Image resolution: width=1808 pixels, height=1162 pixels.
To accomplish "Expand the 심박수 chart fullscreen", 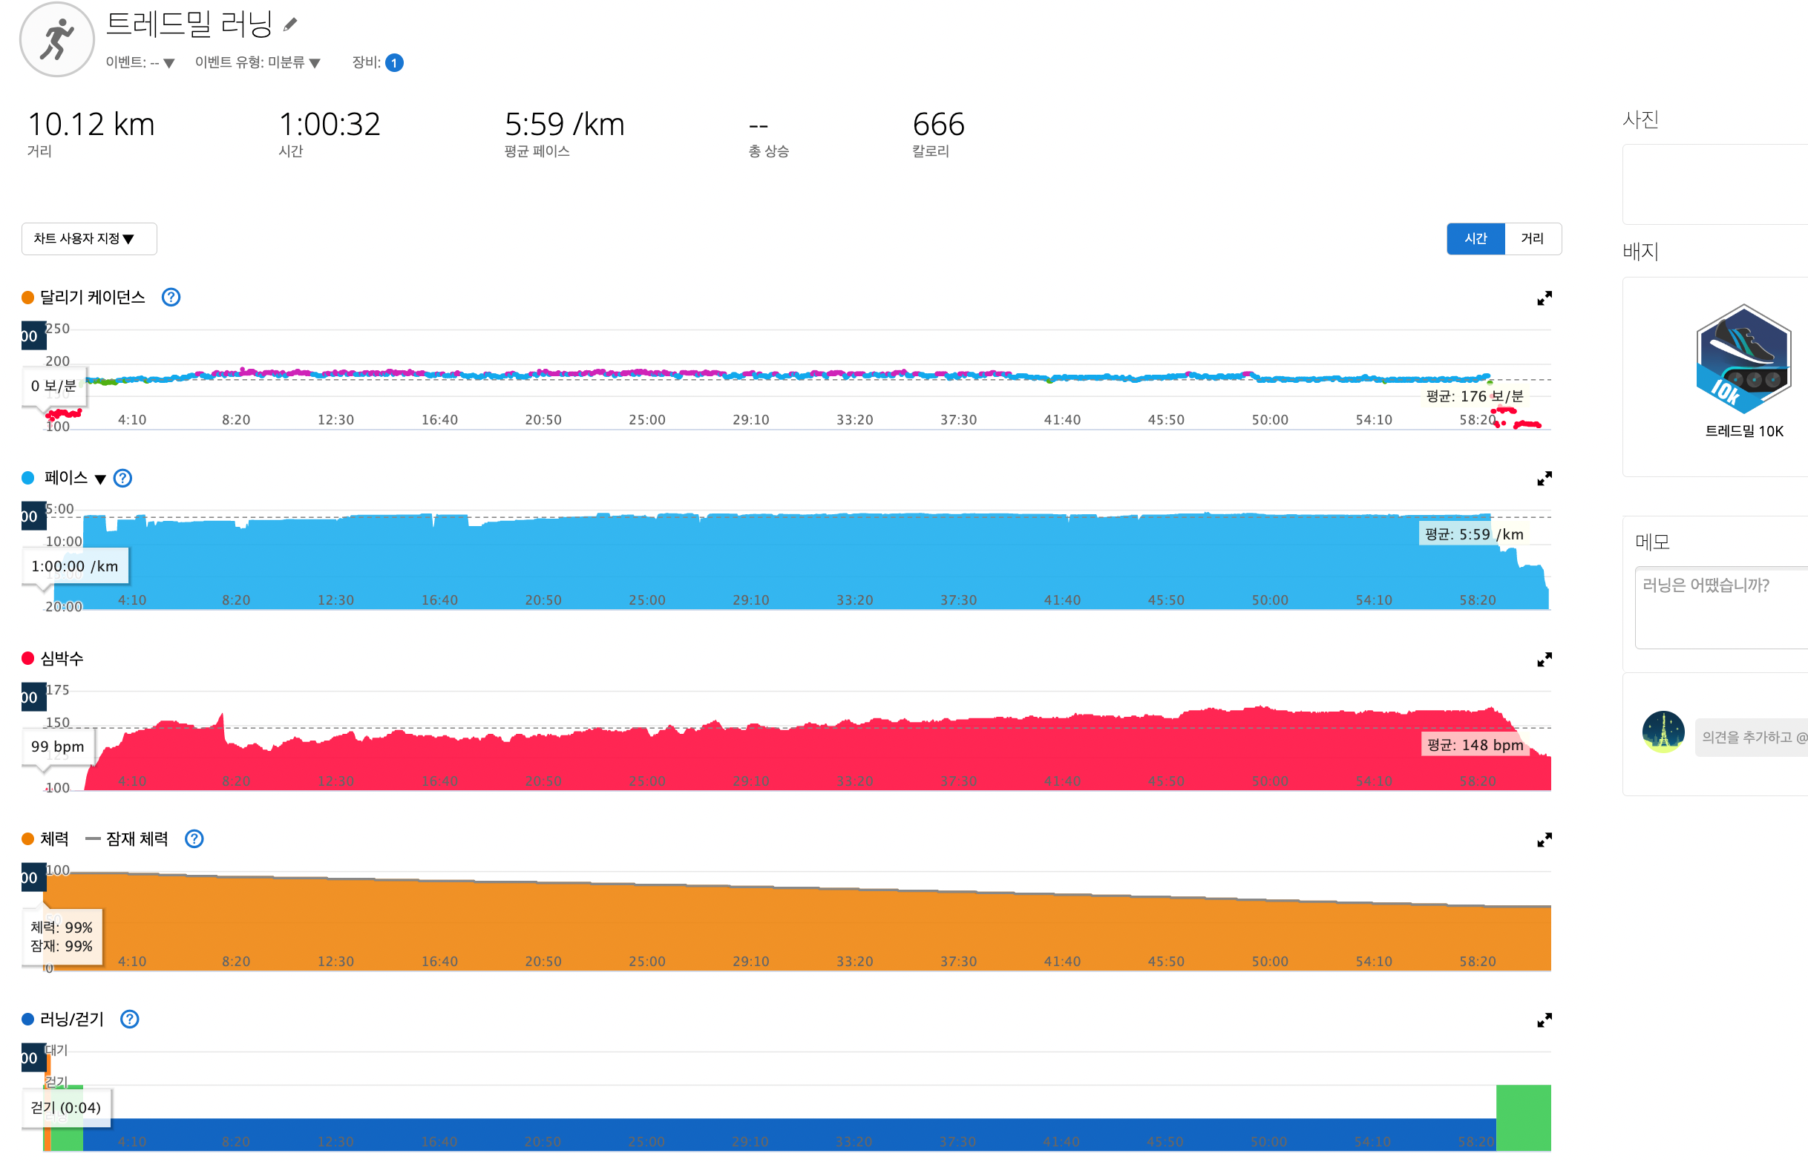I will click(x=1544, y=660).
